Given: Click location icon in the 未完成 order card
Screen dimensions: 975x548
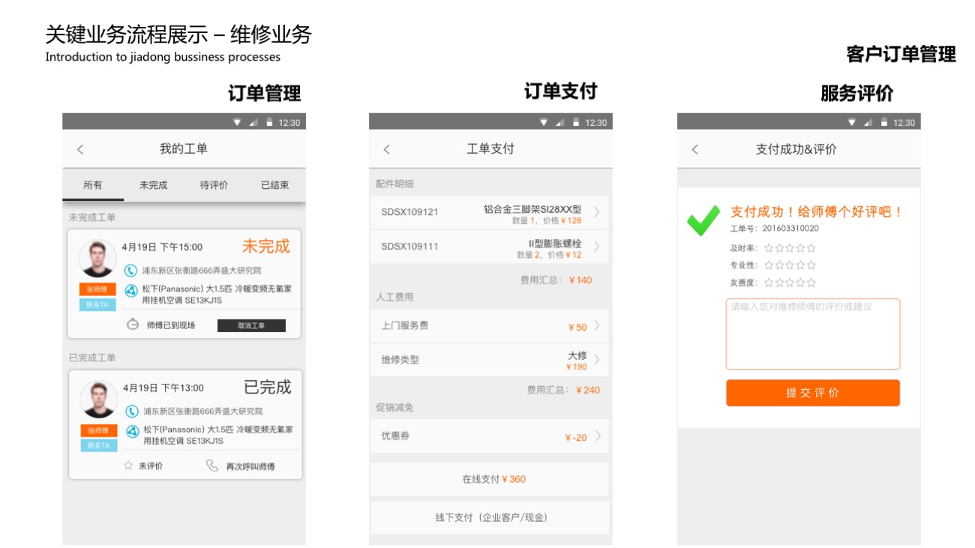Looking at the screenshot, I should coord(131,271).
